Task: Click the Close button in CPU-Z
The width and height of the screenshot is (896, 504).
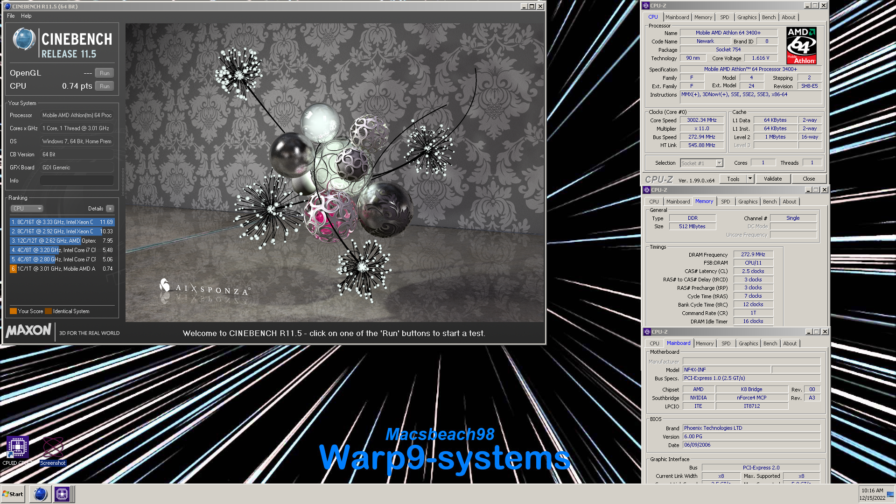Action: pos(809,179)
